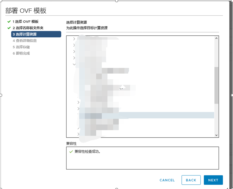Click the CANCEL link
The height and width of the screenshot is (189, 233).
pos(167,180)
